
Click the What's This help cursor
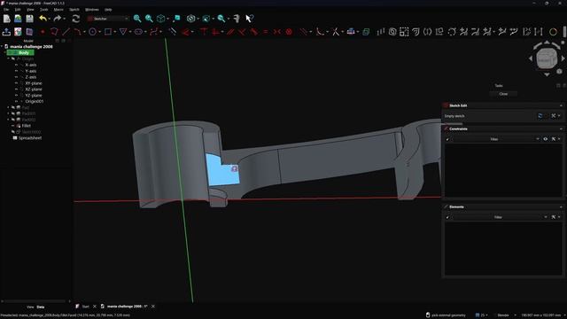pyautogui.click(x=249, y=19)
